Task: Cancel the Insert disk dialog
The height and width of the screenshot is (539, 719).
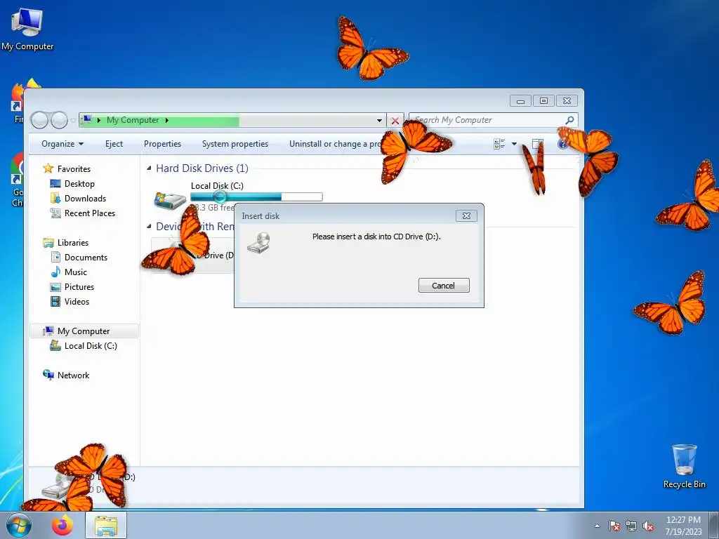Action: tap(444, 285)
